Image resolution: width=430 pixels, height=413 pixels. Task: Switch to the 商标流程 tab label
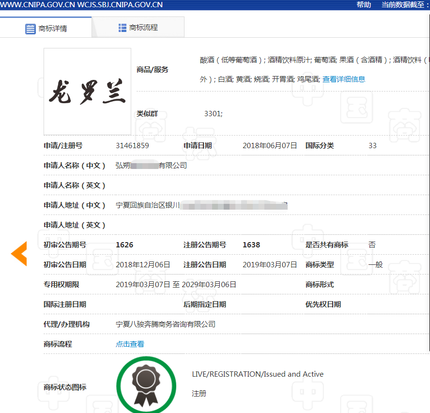[x=143, y=28]
